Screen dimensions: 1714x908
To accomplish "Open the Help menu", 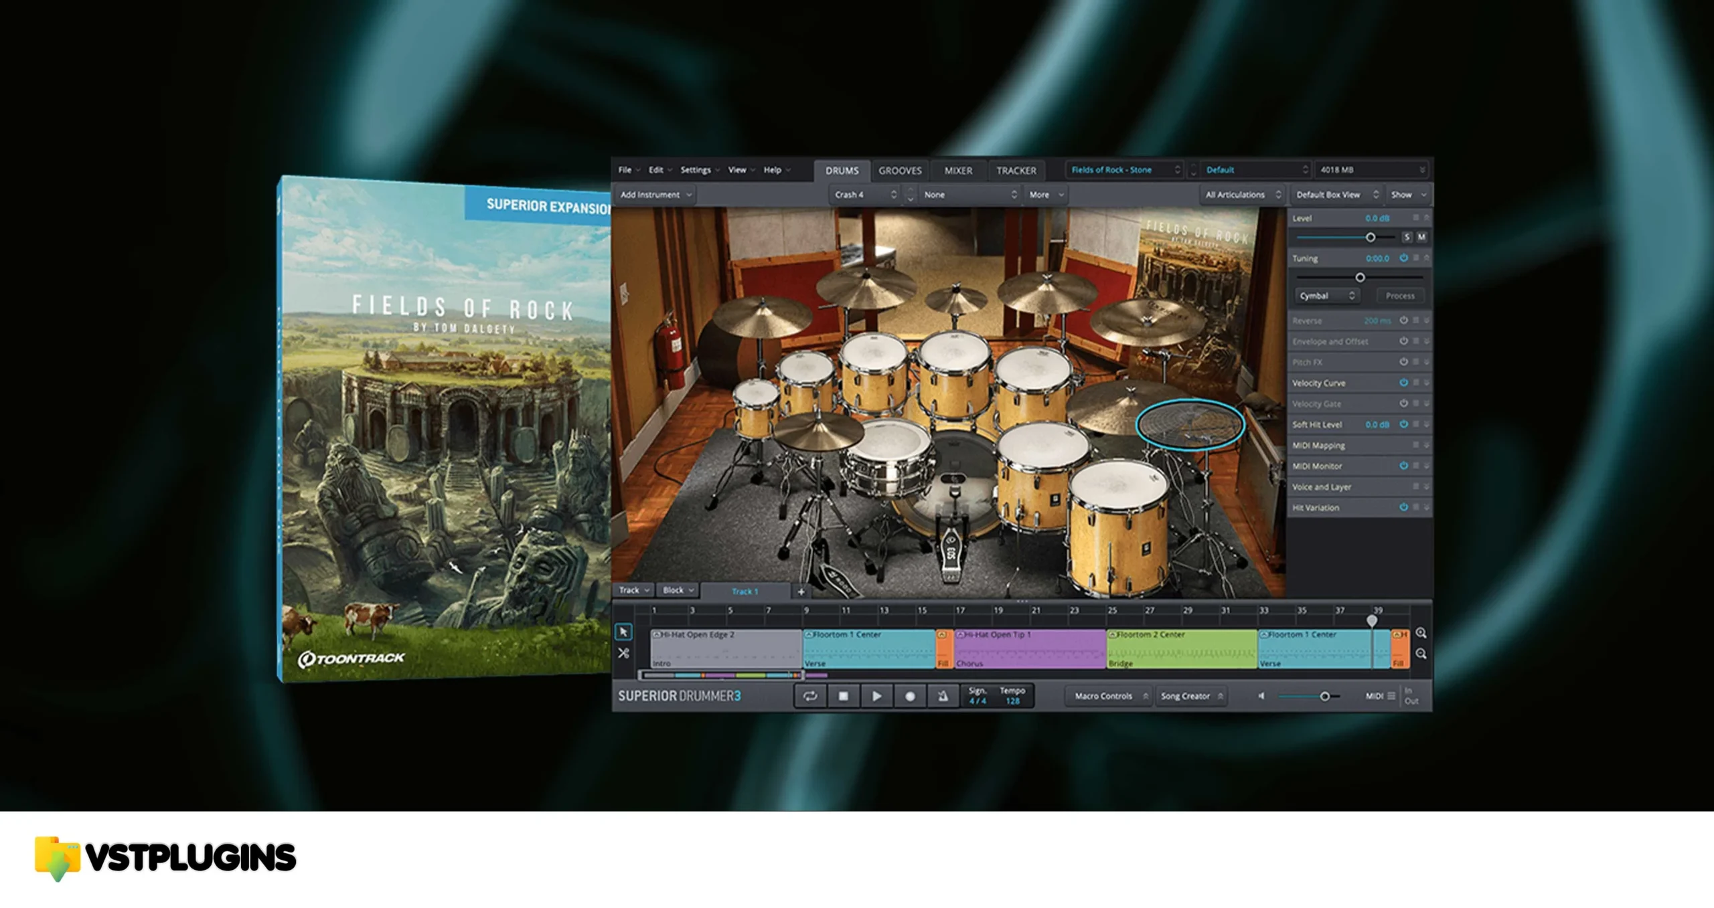I will [777, 170].
